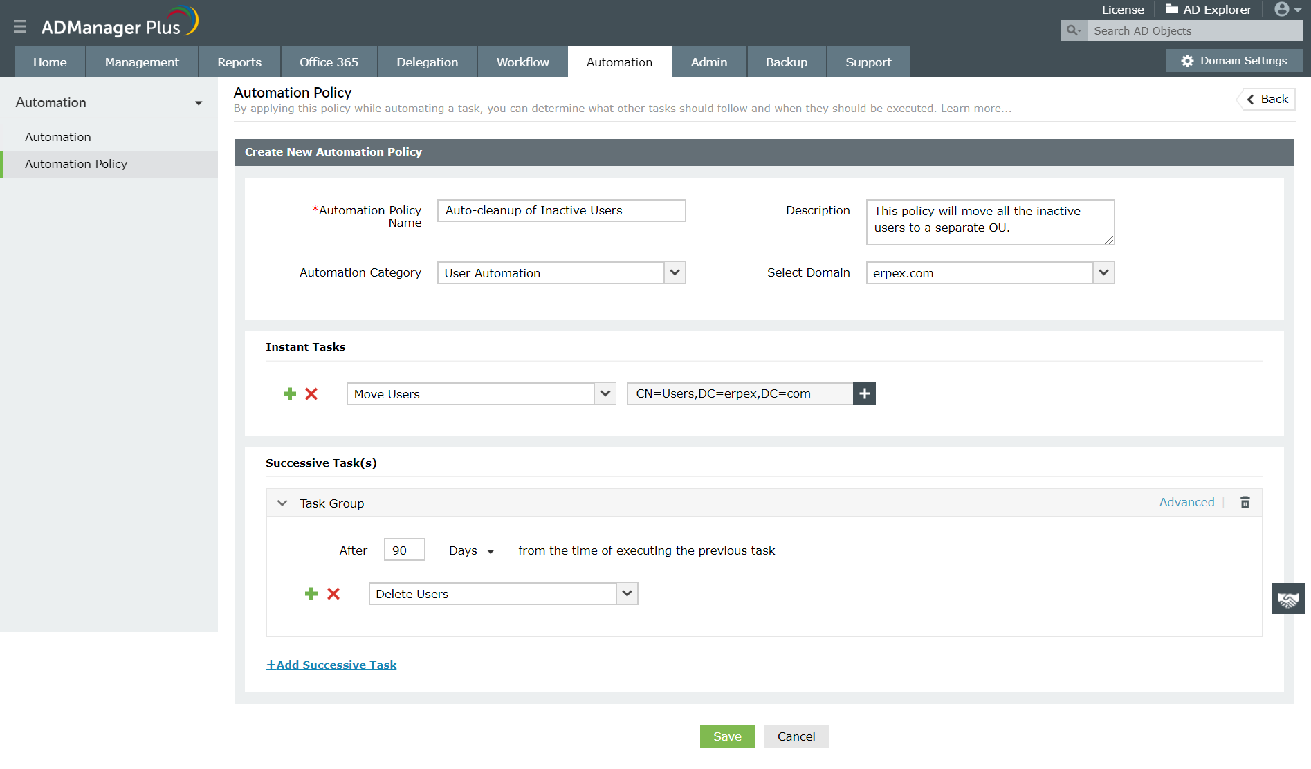This screenshot has height=769, width=1311.
Task: Expand the Automation Category dropdown
Action: pyautogui.click(x=675, y=273)
